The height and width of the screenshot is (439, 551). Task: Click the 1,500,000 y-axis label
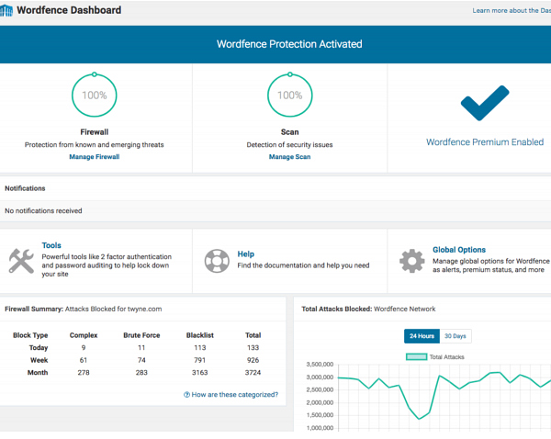point(320,415)
